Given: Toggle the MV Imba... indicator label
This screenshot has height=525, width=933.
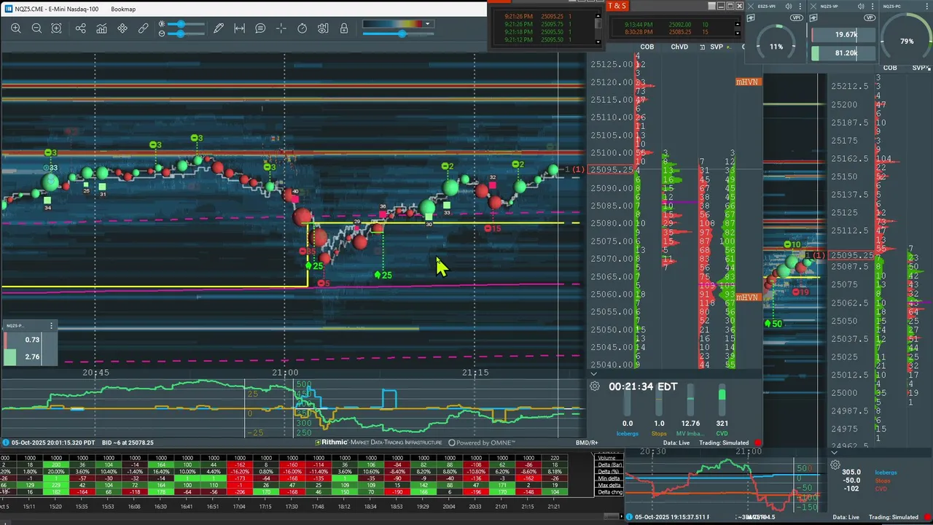Looking at the screenshot, I should coord(690,433).
